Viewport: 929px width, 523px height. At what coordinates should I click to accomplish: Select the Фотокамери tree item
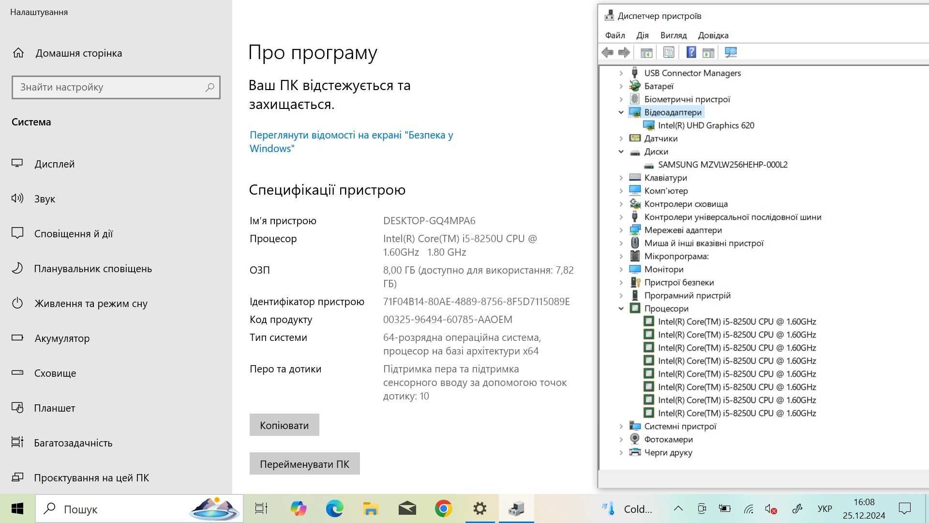coord(668,439)
